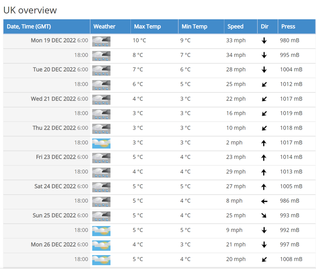Click the Press column header

pyautogui.click(x=297, y=27)
